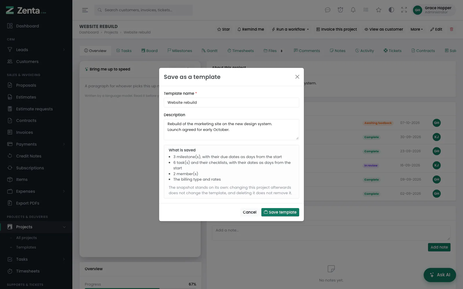Star this project
463x289 pixels.
tap(223, 29)
